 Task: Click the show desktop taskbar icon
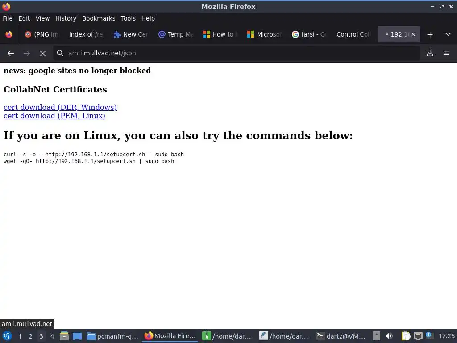[x=77, y=336]
